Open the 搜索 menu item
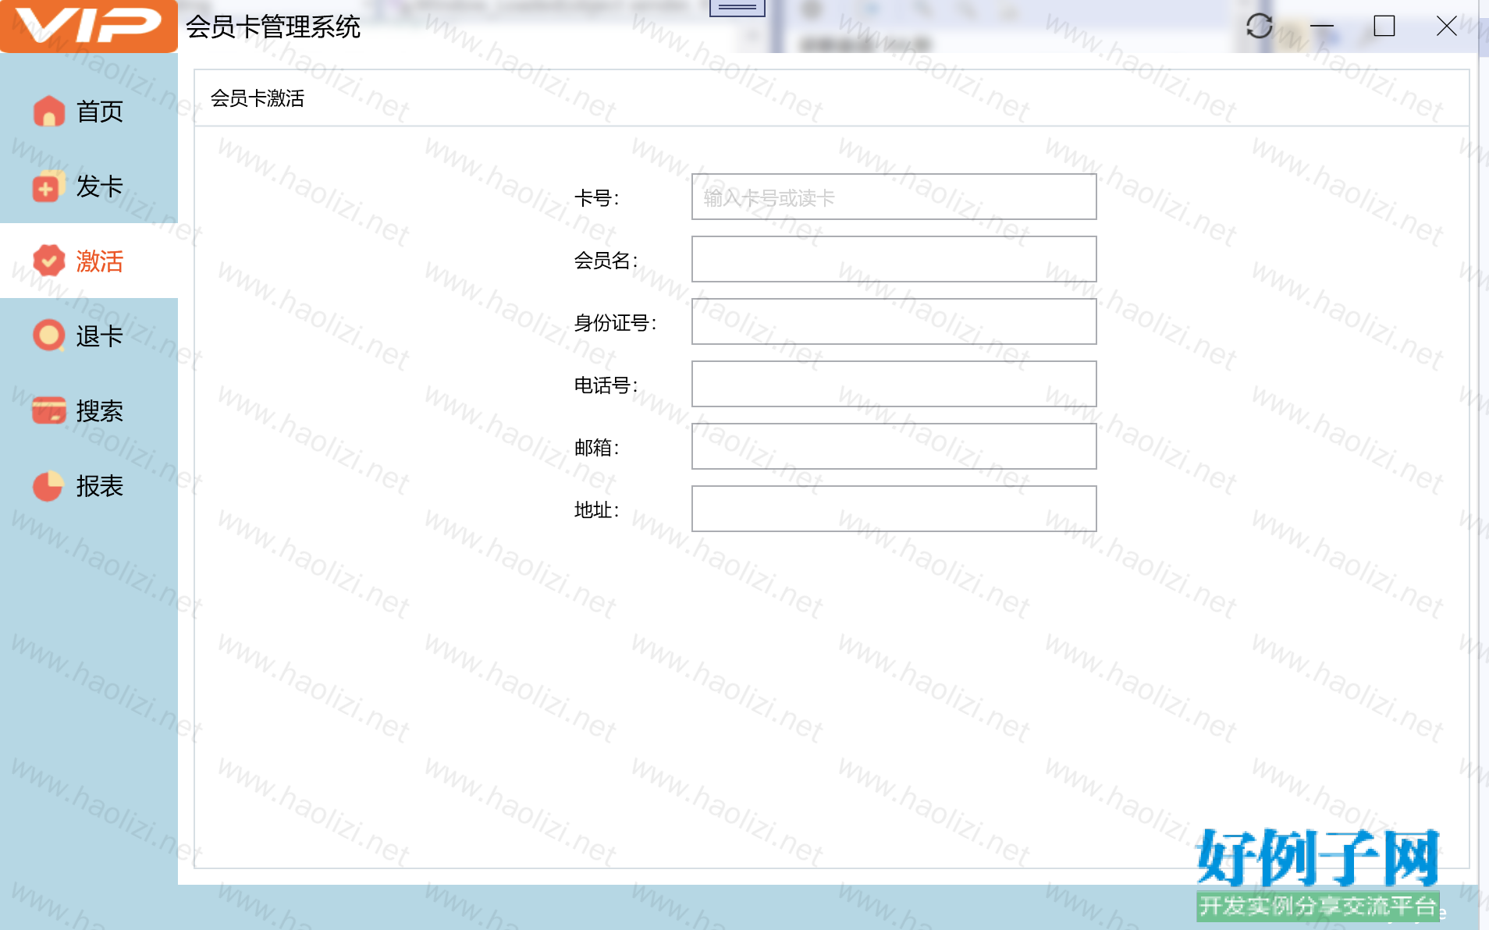1489x930 pixels. [x=89, y=410]
